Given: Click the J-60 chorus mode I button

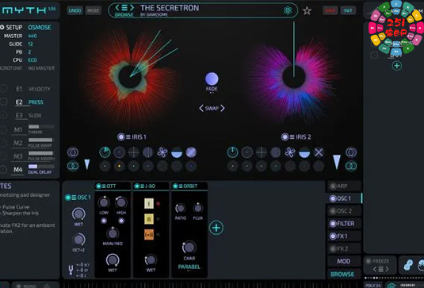Looking at the screenshot, I should [149, 203].
